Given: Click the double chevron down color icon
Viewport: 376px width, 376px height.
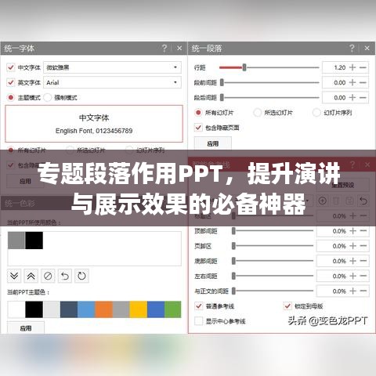Looking at the screenshot, I should click(x=14, y=276).
